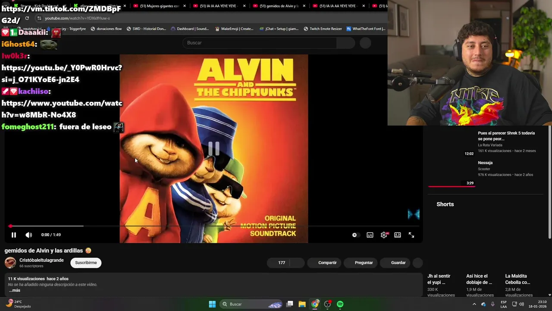Viewport: 552px width, 311px height.
Task: Click the YouTube Buscar search field
Action: click(x=260, y=43)
